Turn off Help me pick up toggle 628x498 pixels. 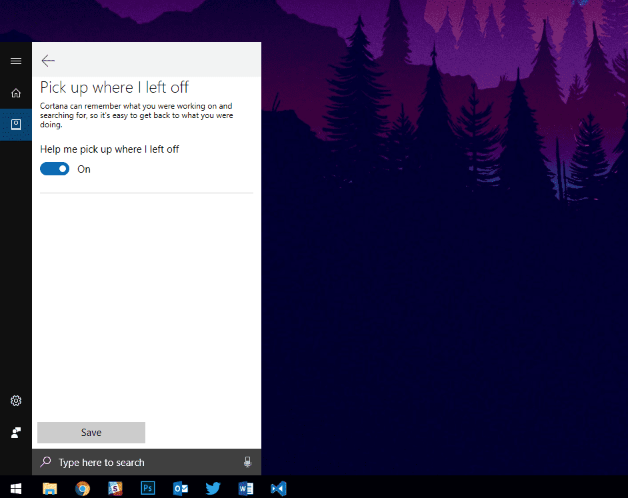point(55,169)
